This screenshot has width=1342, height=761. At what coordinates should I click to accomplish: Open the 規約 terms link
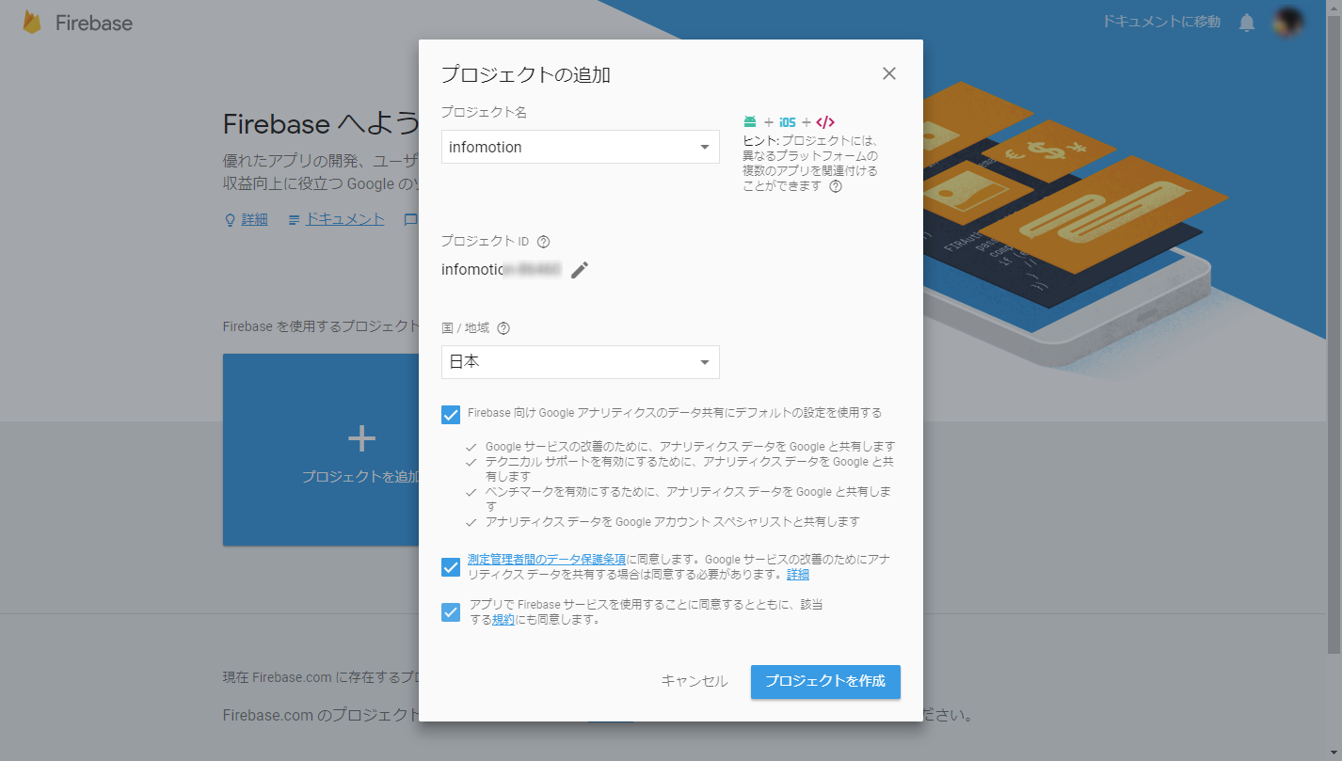pos(503,619)
